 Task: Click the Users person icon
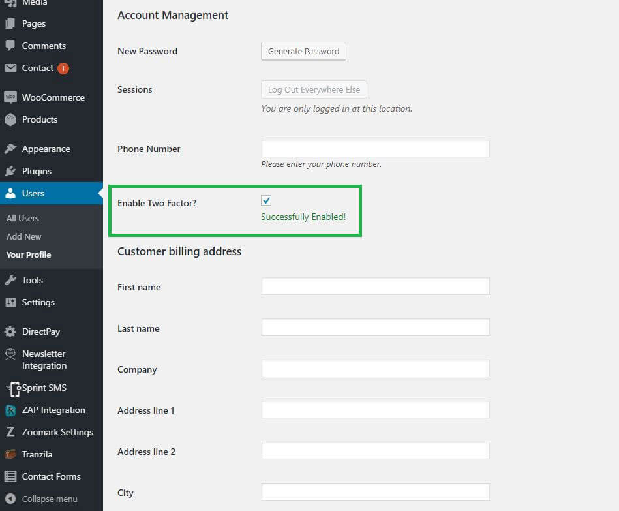click(10, 193)
